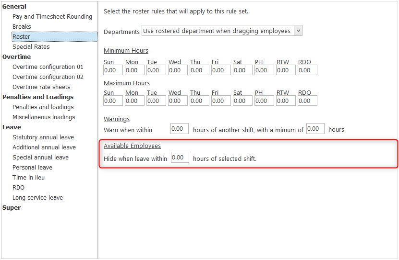This screenshot has height=260, width=399.
Task: Open Long service leave settings
Action: [37, 198]
